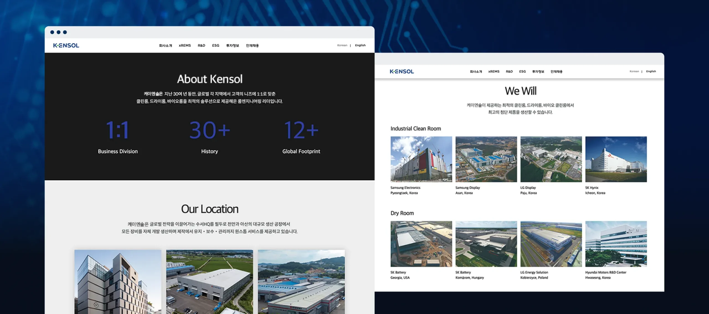Click the third window control dot of the left window
Viewport: 709px width, 314px height.
[65, 32]
